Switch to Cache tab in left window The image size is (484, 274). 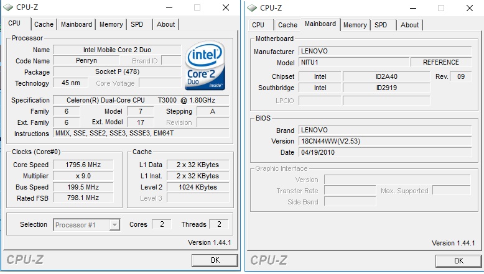[x=44, y=24]
